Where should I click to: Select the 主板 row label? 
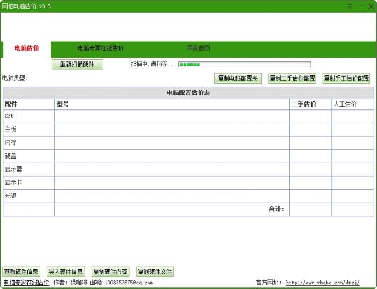pos(11,129)
